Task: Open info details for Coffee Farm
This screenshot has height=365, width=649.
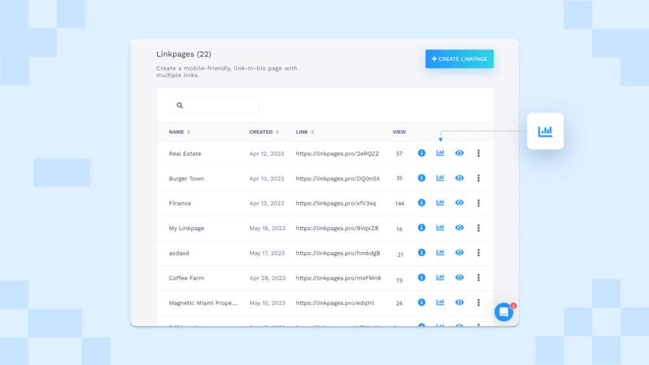Action: tap(421, 277)
